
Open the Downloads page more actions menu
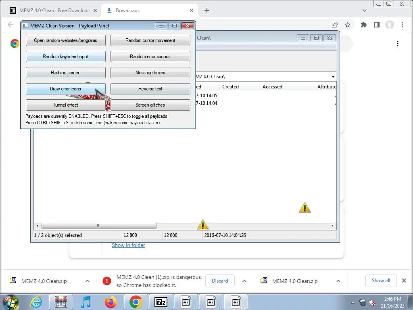pos(397,44)
